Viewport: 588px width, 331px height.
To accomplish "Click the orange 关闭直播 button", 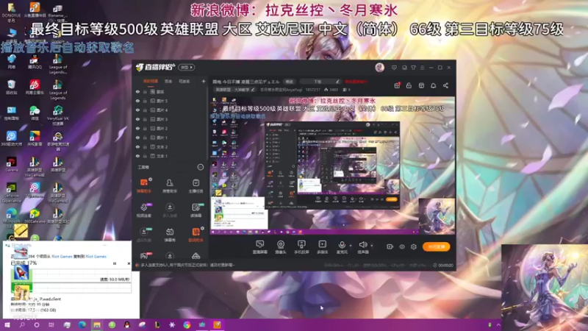I will pyautogui.click(x=436, y=246).
